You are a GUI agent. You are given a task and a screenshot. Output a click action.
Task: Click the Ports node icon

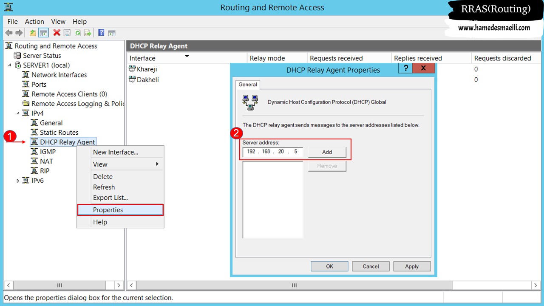point(26,84)
